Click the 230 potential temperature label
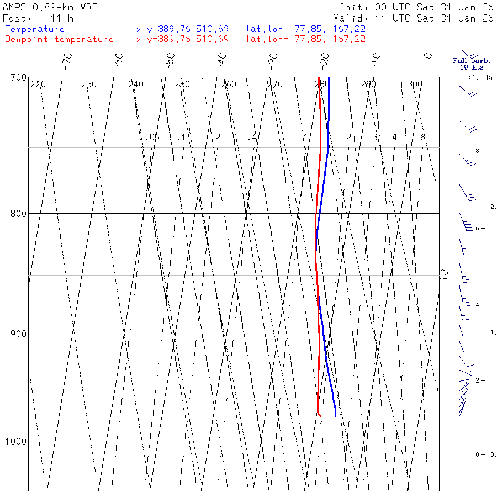 89,84
